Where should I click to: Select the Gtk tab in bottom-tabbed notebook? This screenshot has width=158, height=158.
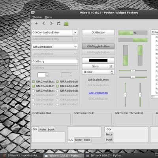[x=71, y=140]
